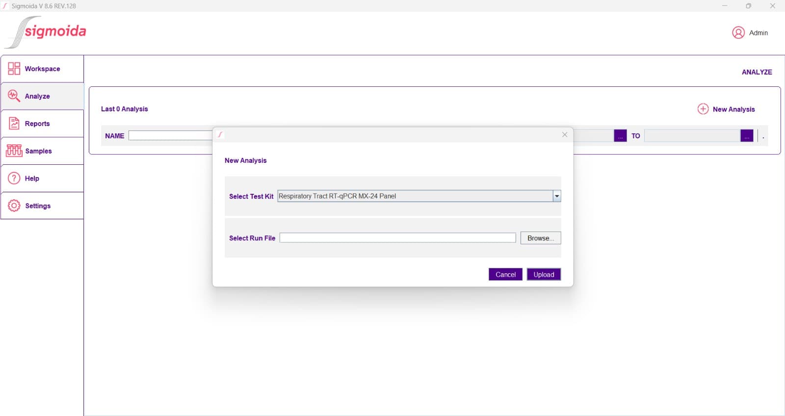Expand the Select Test Kit dropdown arrow
785x416 pixels.
coord(557,196)
